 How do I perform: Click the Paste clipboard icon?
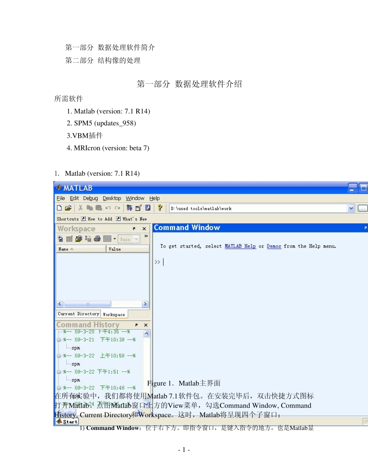98,208
